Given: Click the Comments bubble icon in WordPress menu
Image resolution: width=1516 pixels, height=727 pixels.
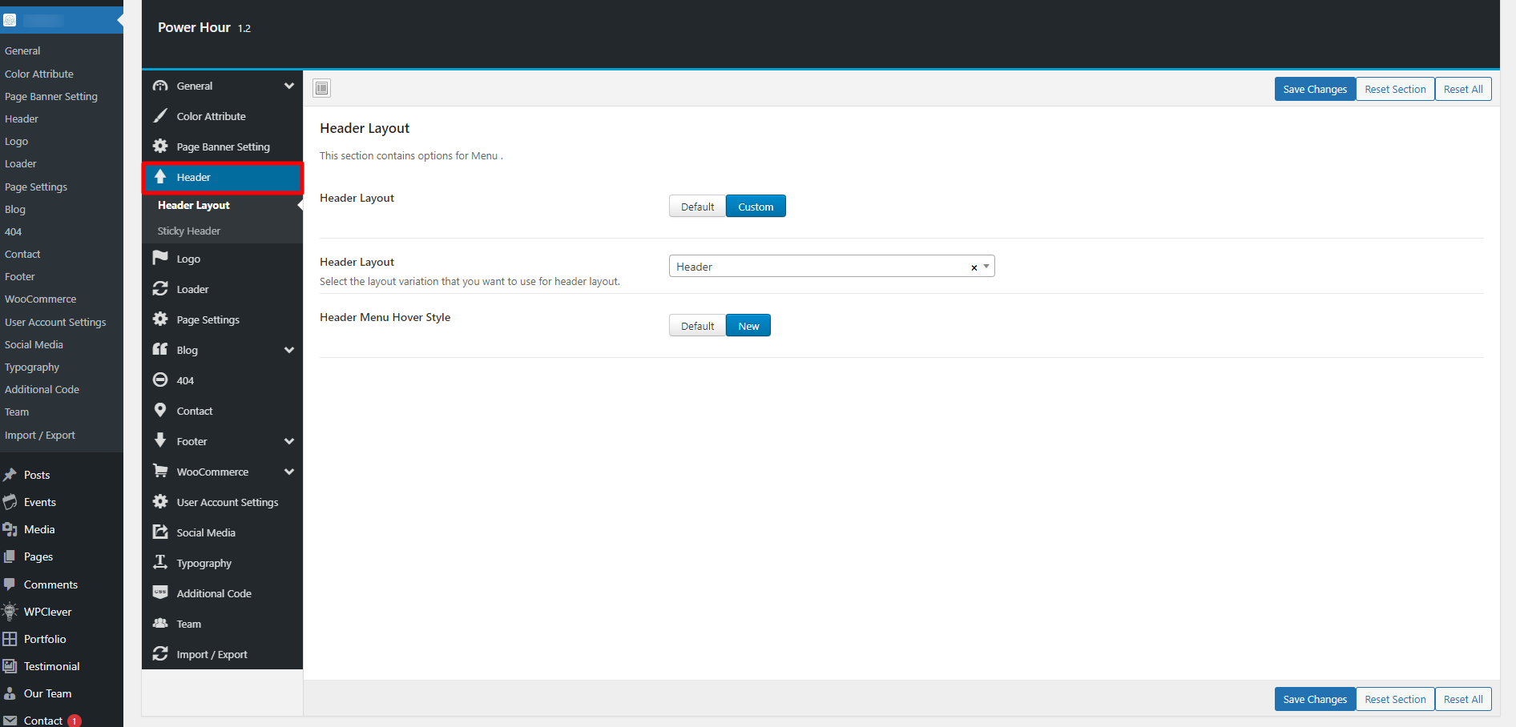Looking at the screenshot, I should tap(10, 584).
